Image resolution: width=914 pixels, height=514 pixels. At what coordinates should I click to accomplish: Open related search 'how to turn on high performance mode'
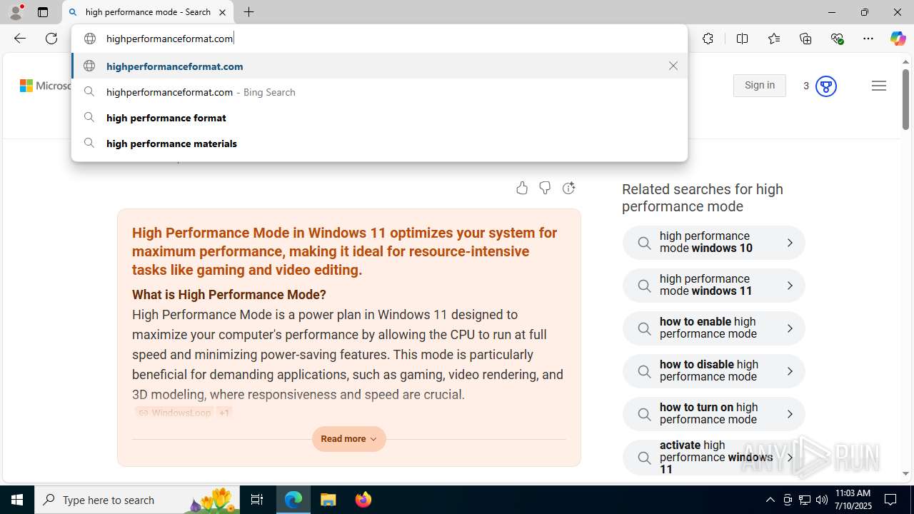[x=714, y=414]
